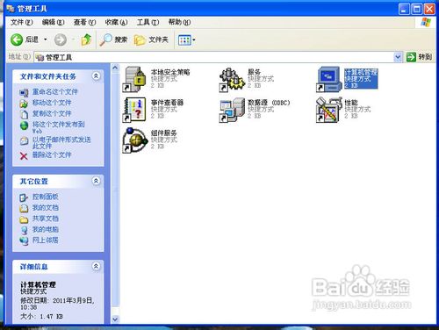Collapse the 其它位置 panel
This screenshot has height=330, width=439.
coord(96,181)
